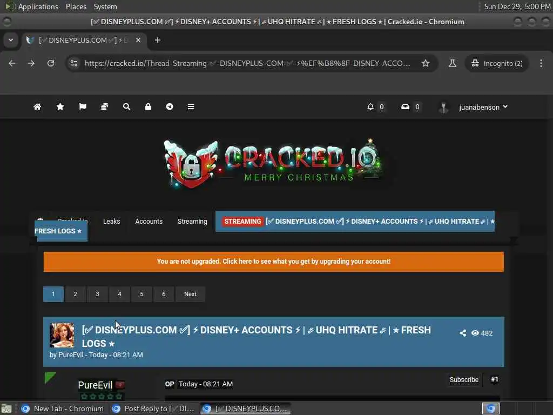Viewport: 553px width, 415px height.
Task: Open post permalink #1
Action: click(x=495, y=379)
